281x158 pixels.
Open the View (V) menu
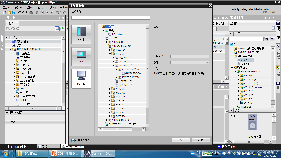(29, 8)
